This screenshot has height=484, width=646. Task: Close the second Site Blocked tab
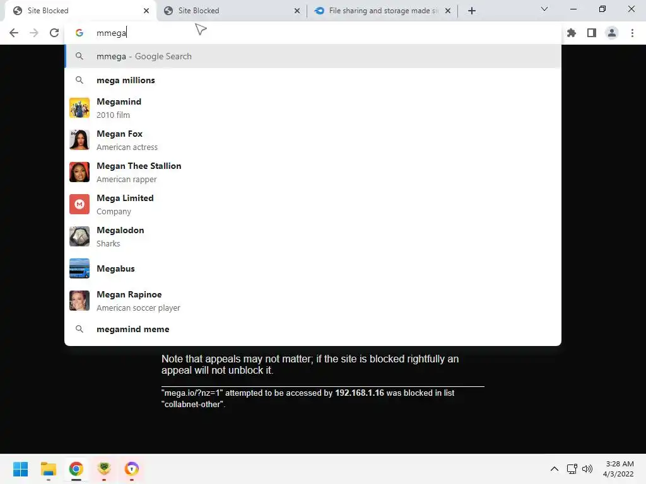pyautogui.click(x=297, y=11)
